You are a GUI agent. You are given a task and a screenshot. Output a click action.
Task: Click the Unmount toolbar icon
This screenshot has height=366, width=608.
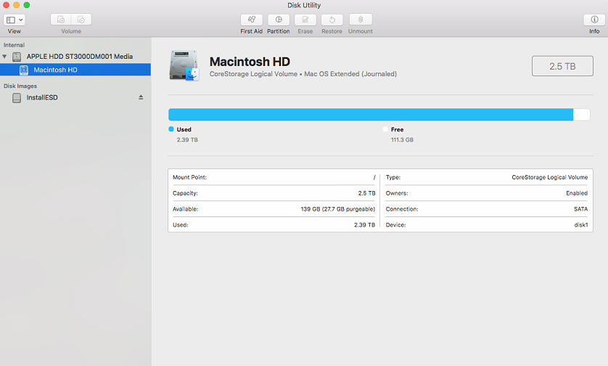point(361,20)
